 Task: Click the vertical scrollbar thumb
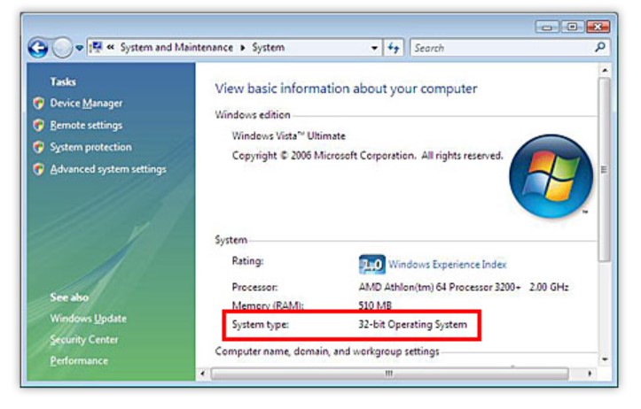point(605,169)
